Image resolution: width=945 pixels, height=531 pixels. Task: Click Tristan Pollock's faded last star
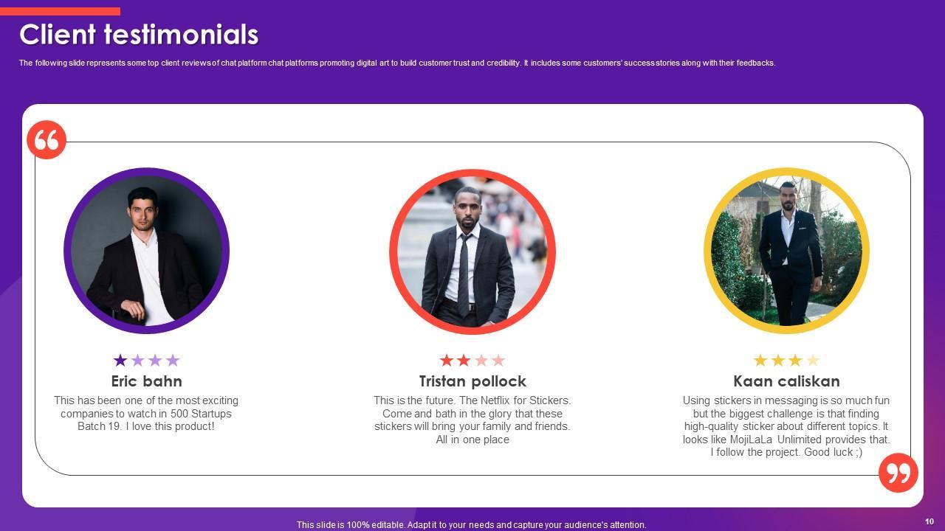coord(498,360)
